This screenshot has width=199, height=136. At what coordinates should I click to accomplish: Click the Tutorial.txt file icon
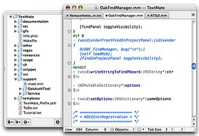(x=20, y=113)
